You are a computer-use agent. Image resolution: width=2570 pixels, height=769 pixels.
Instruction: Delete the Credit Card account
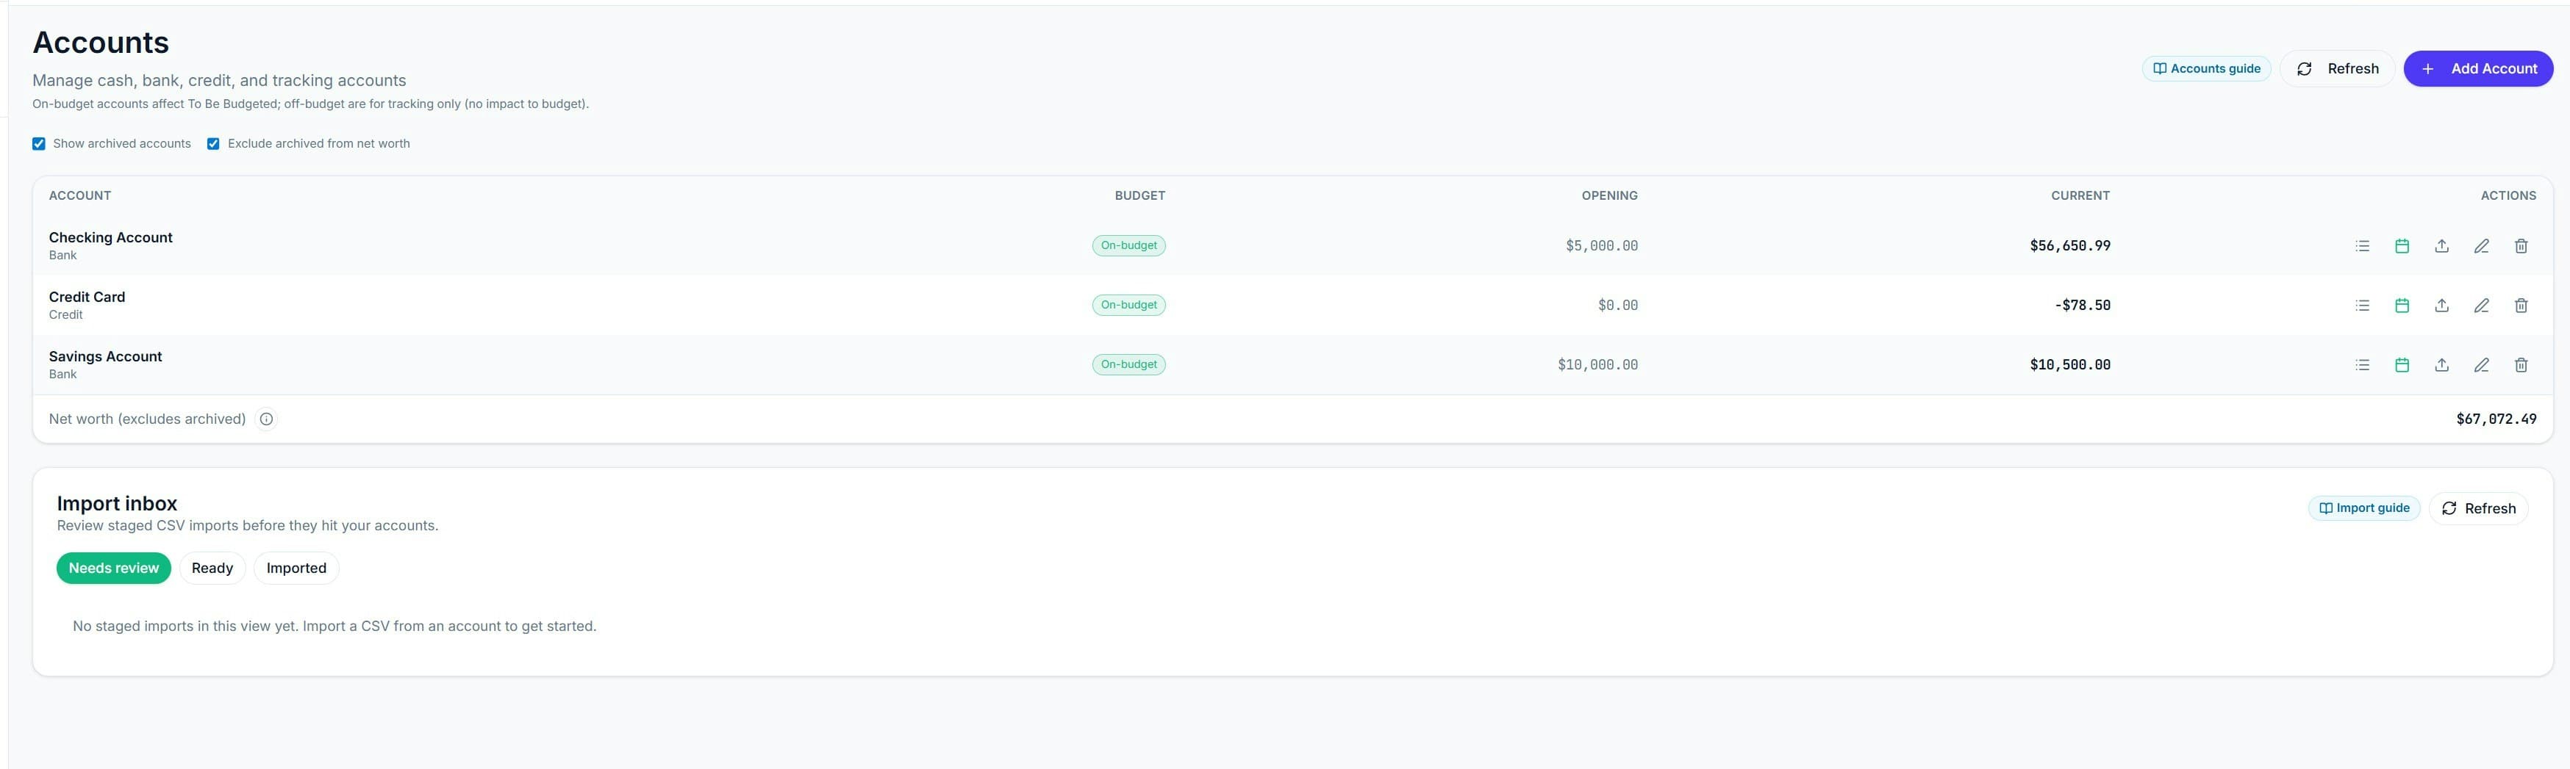tap(2521, 306)
